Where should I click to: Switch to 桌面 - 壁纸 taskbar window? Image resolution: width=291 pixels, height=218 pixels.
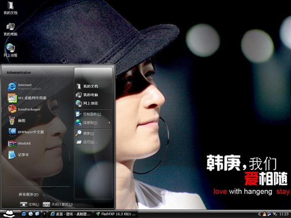click(x=70, y=214)
